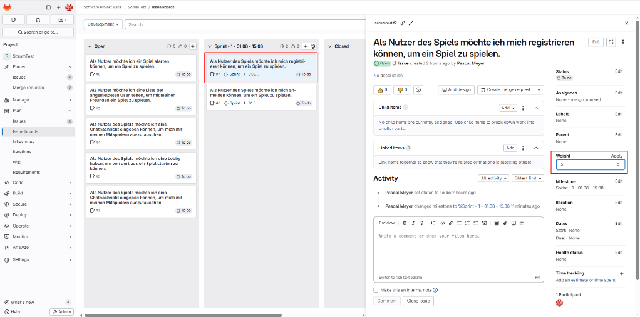Toggle the sidebar collapse icon

48,7
